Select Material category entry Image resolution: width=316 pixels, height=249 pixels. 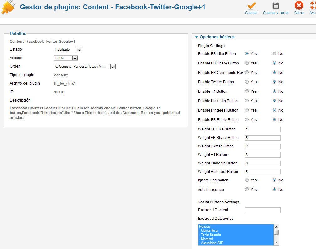click(x=236, y=239)
